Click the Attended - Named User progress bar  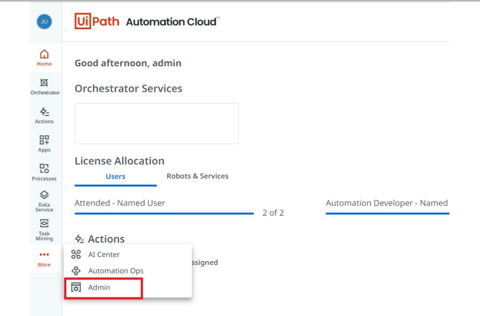pyautogui.click(x=164, y=213)
